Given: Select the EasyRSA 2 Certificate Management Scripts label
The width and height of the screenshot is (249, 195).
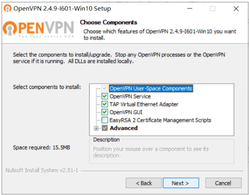Looking at the screenshot, I should pos(160,120).
